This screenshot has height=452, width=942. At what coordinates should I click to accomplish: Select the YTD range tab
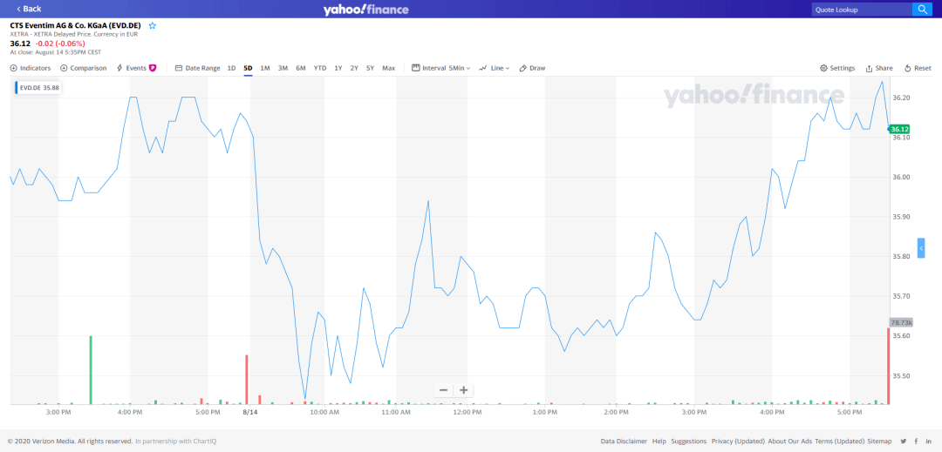tap(320, 68)
